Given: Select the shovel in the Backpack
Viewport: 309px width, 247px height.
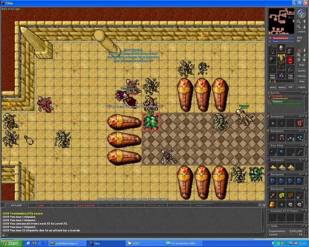Looking at the screenshot, I should click(300, 195).
